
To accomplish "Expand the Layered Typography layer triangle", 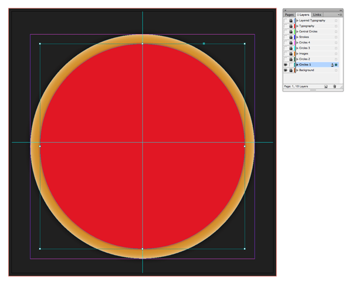I will (x=297, y=21).
